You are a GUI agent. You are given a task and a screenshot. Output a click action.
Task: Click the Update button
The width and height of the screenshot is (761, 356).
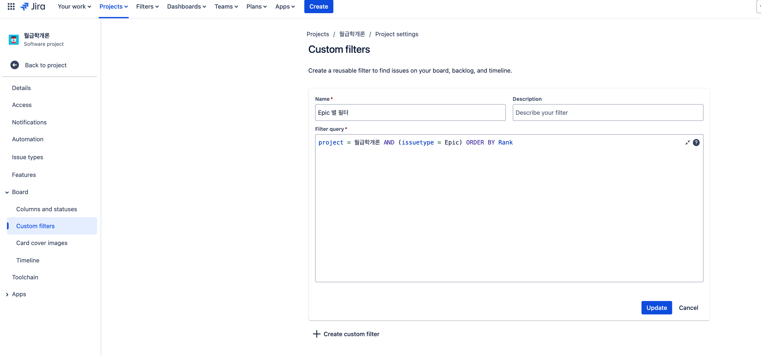[656, 307]
